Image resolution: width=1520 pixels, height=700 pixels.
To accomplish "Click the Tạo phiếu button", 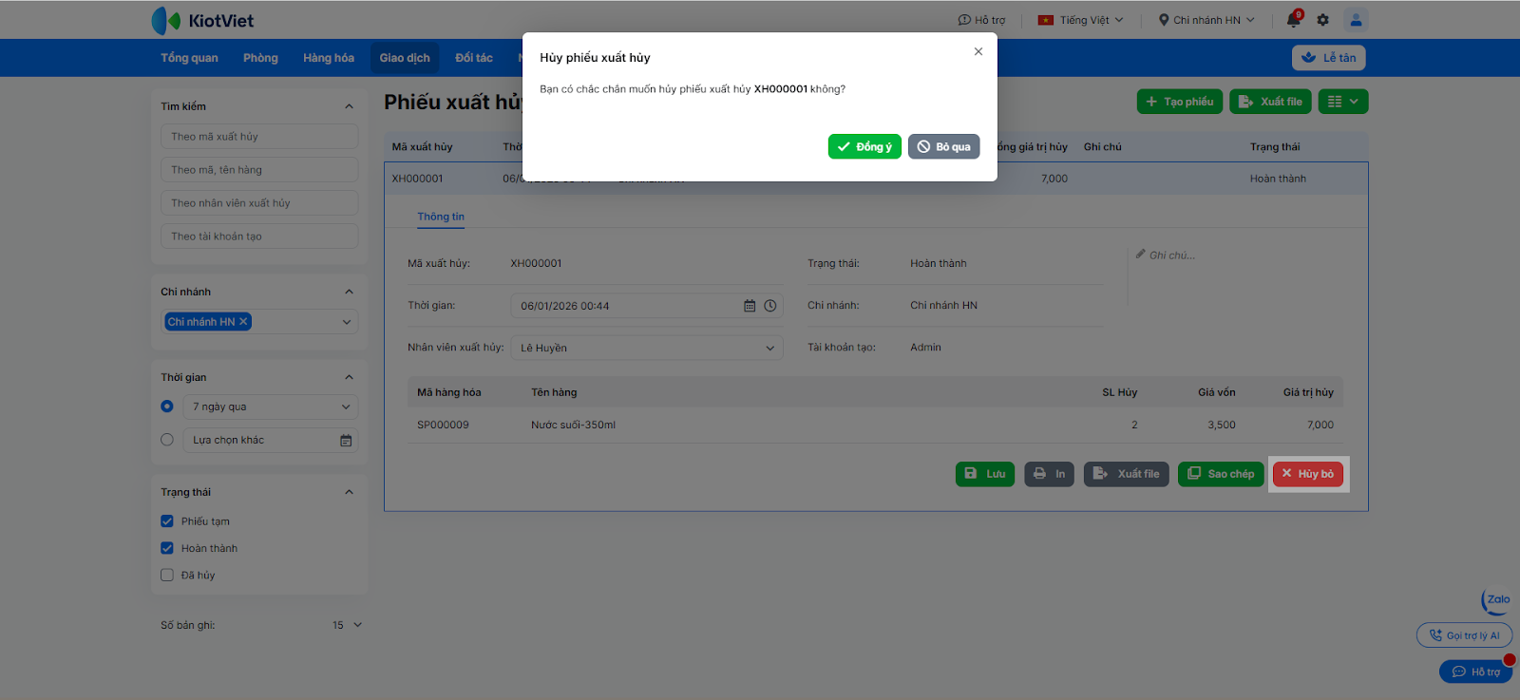I will [1179, 102].
